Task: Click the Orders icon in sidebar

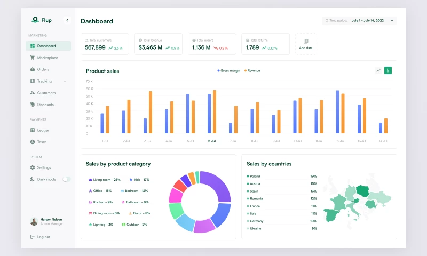Action: click(33, 69)
